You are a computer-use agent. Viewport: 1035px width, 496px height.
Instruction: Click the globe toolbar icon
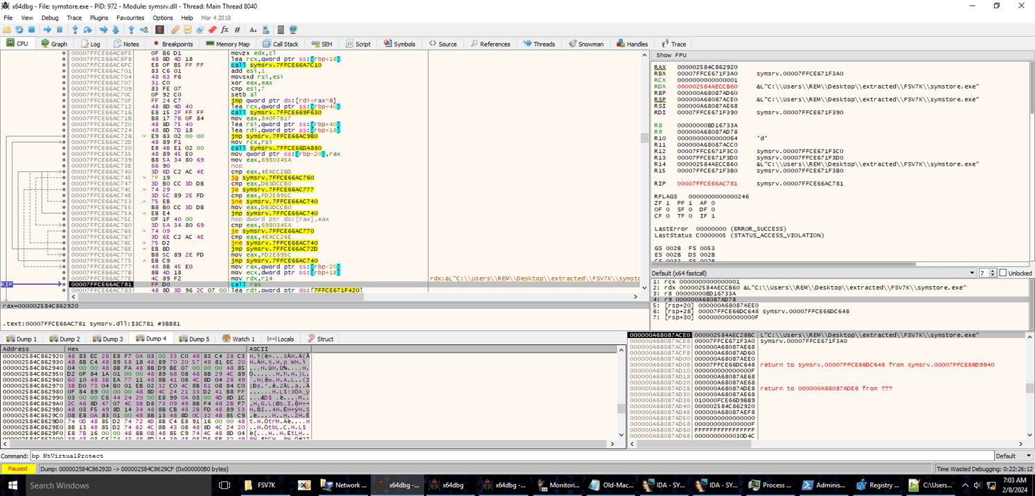(293, 30)
